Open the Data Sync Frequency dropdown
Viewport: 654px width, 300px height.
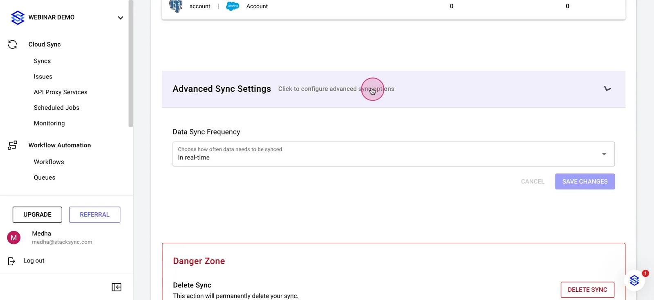[x=394, y=154]
